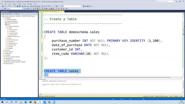Select the Service Broker folder

[12, 45]
